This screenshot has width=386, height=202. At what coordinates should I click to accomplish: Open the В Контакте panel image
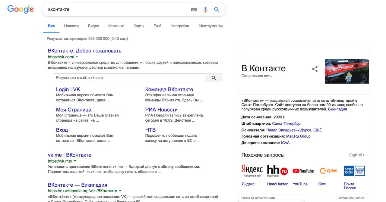click(347, 71)
